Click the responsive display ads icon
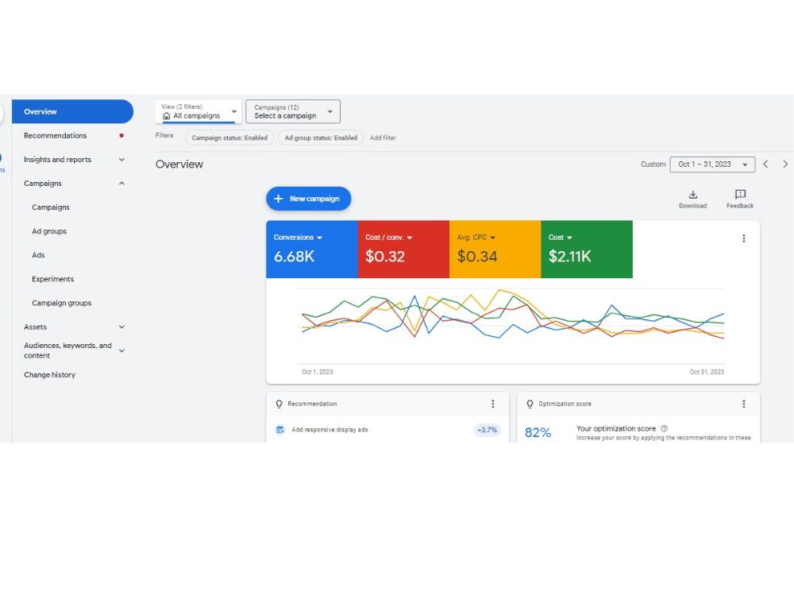This screenshot has height=596, width=794. pos(280,430)
